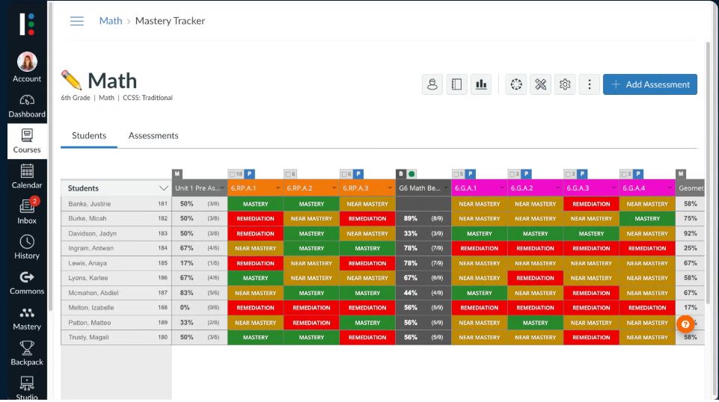Tick the checkbox above 6.G.A.1 column
Viewport: 719px width, 402px height.
[456, 174]
